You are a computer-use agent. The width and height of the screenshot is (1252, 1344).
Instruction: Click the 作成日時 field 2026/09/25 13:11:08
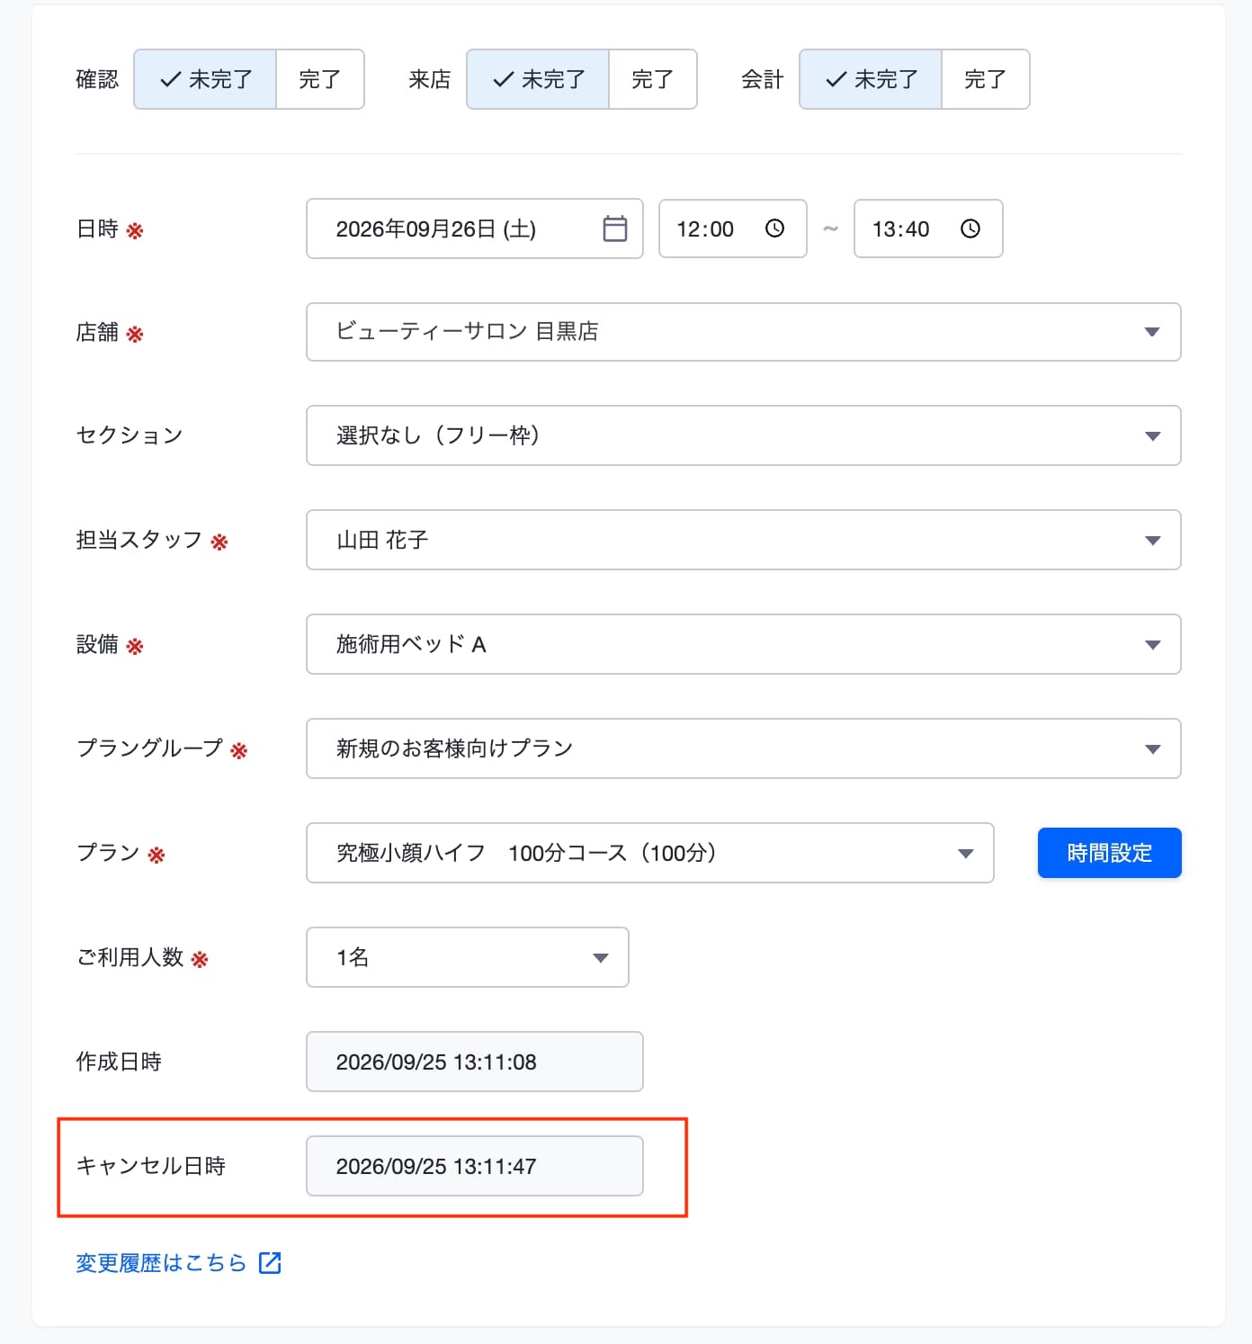(475, 1062)
